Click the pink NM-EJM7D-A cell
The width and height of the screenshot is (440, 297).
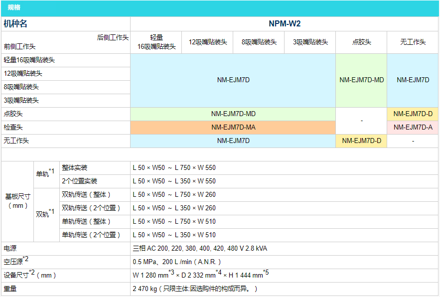(x=413, y=128)
